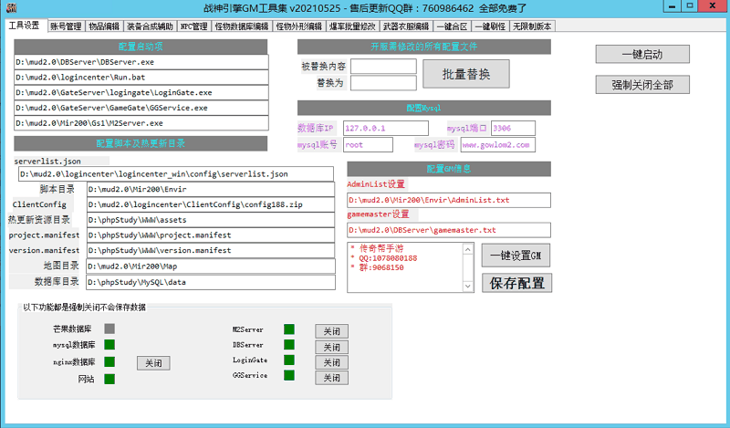Close M2Server with its 关闭 button
Viewport: 730px width, 428px height.
point(331,331)
